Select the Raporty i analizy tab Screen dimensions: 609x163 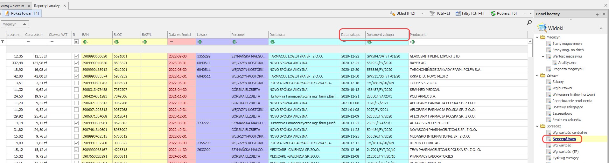(x=47, y=6)
